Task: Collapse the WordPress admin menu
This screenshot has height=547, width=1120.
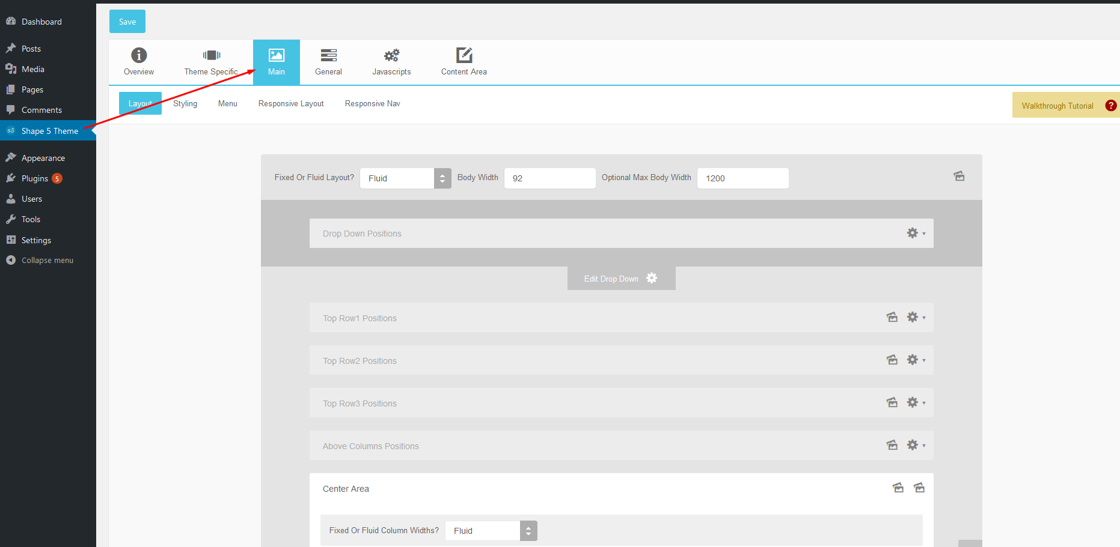Action: click(x=47, y=260)
